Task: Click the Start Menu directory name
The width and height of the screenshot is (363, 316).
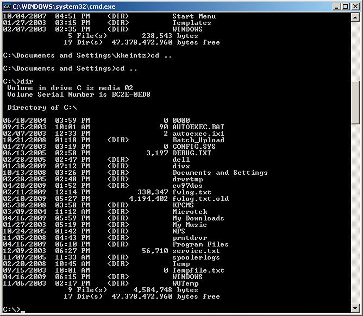Action: click(194, 16)
